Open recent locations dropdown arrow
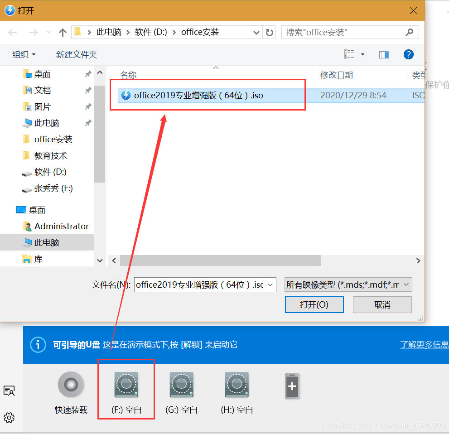The width and height of the screenshot is (449, 434). point(48,32)
